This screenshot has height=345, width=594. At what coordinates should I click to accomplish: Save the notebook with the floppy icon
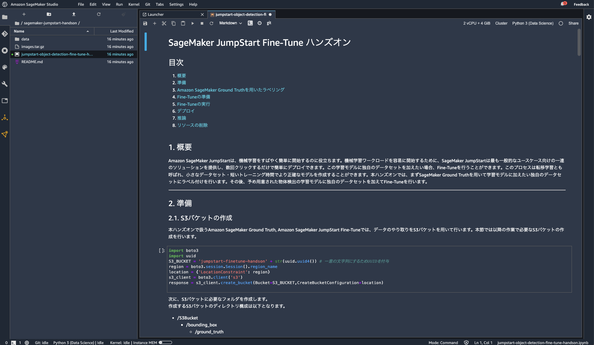click(145, 23)
